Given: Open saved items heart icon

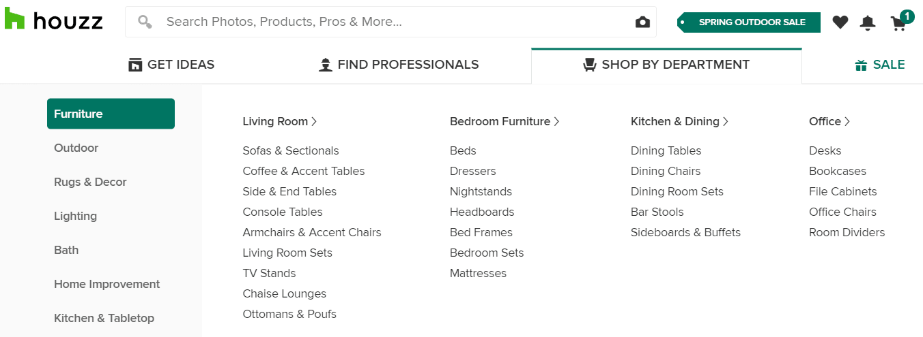Looking at the screenshot, I should (840, 22).
